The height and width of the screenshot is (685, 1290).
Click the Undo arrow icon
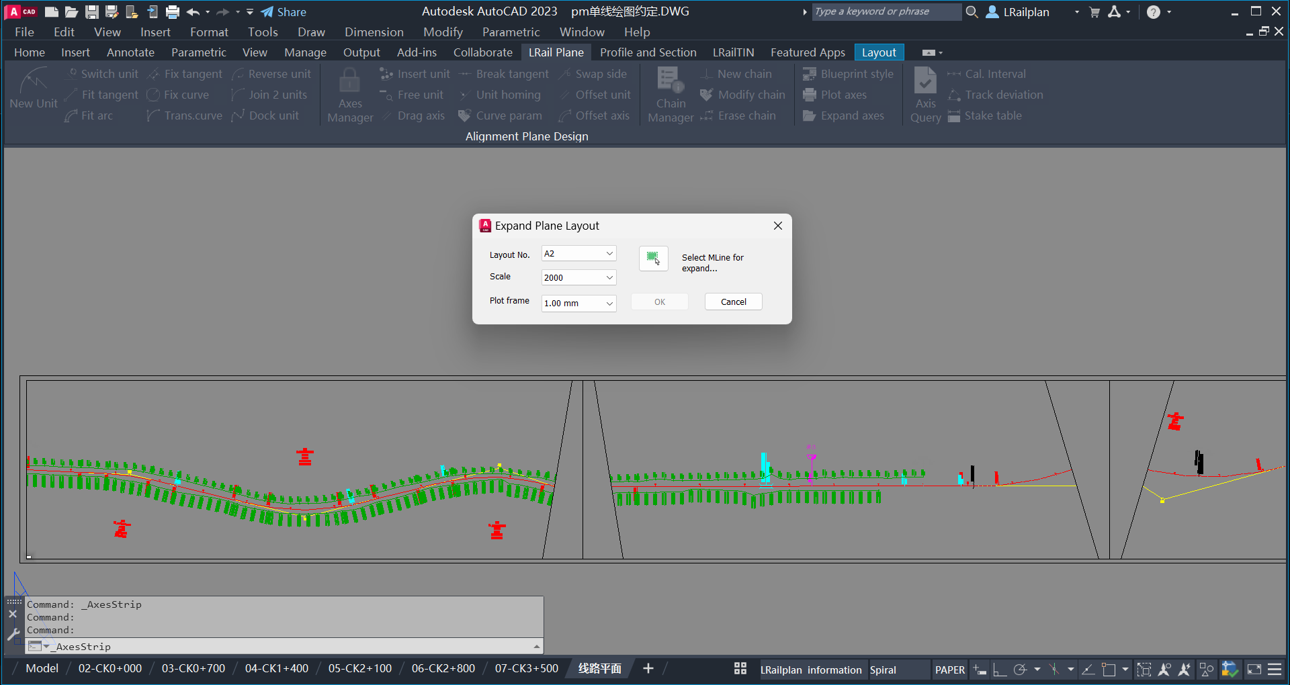tap(193, 12)
